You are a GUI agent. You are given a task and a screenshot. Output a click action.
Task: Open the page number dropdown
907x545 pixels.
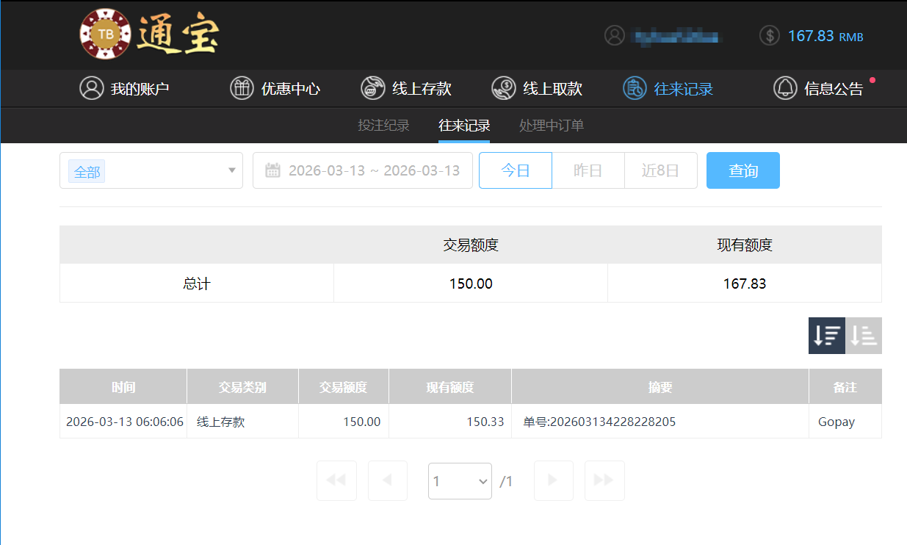(460, 480)
